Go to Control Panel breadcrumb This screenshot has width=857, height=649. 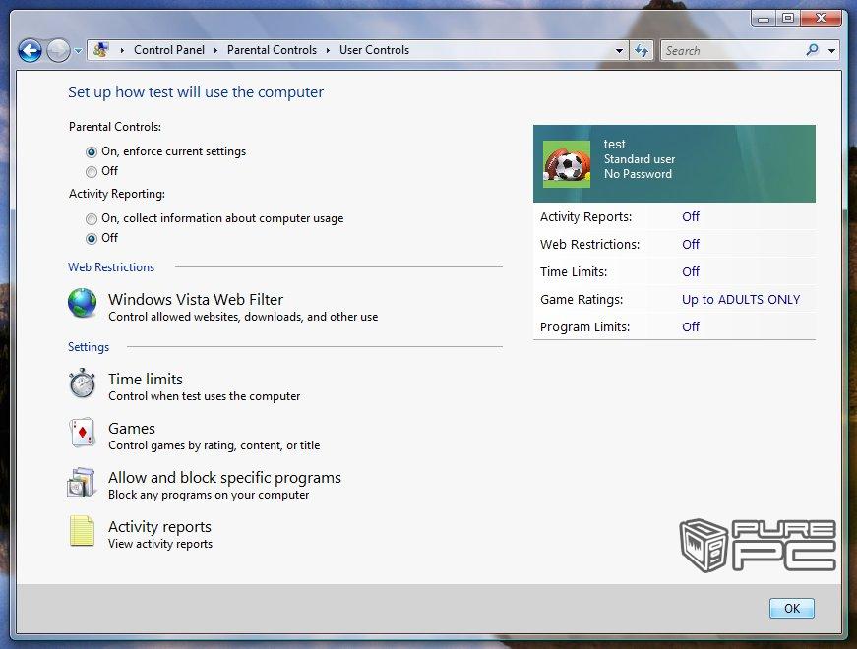pyautogui.click(x=169, y=50)
